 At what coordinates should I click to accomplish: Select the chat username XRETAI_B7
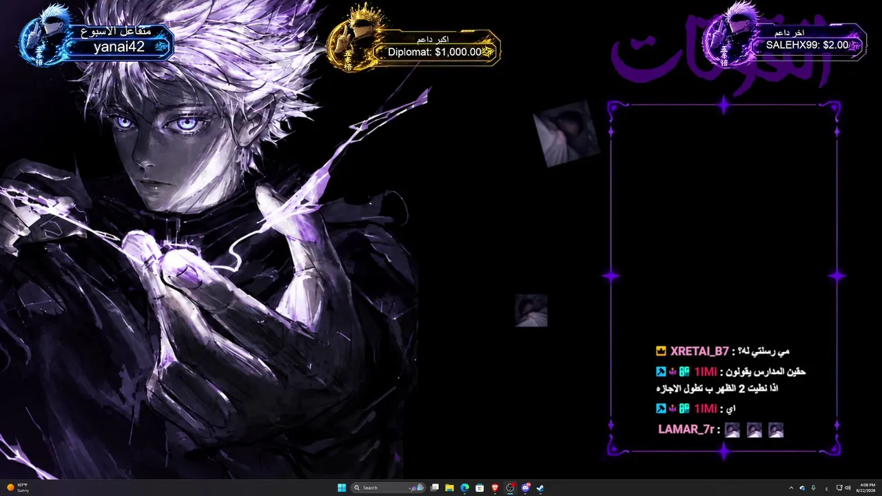[699, 351]
